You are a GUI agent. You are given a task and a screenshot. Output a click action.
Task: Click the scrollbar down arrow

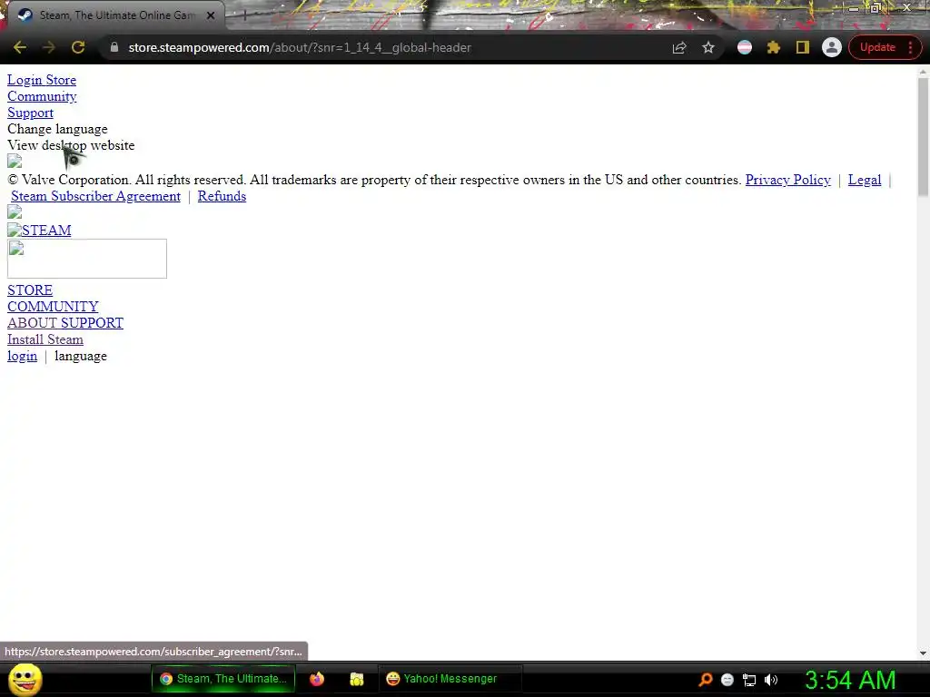(x=923, y=653)
